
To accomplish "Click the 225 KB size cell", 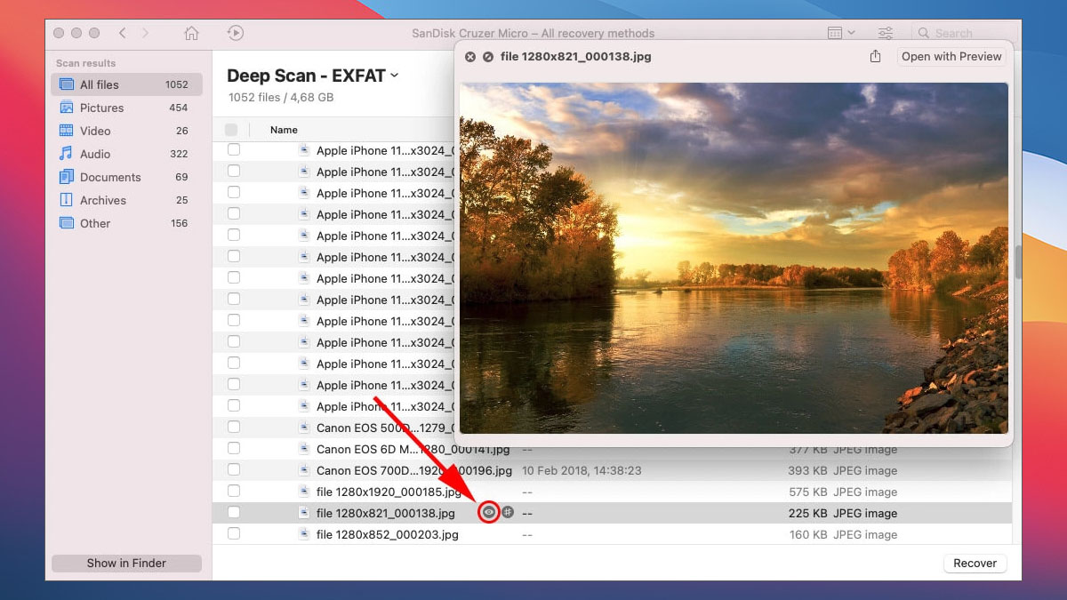I will click(807, 513).
